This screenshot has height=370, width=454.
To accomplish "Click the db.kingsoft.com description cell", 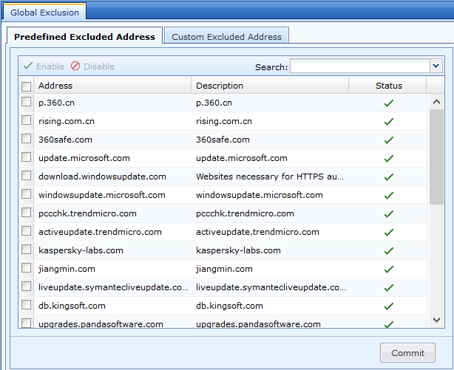I will click(x=270, y=306).
